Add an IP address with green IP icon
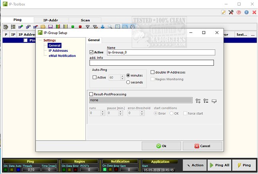This screenshot has height=174, width=258. tap(21, 27)
